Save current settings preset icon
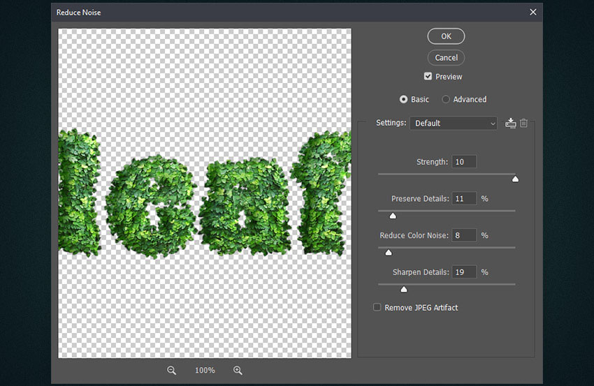 510,124
